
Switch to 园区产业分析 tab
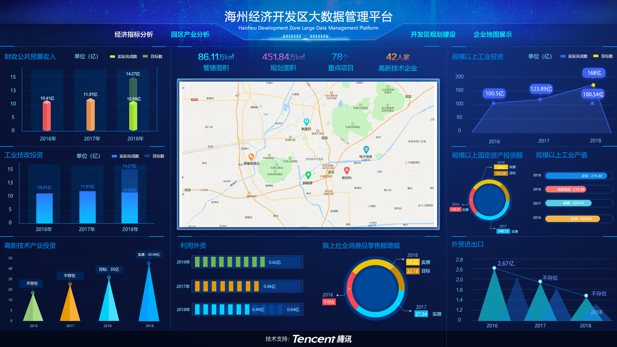tap(190, 34)
